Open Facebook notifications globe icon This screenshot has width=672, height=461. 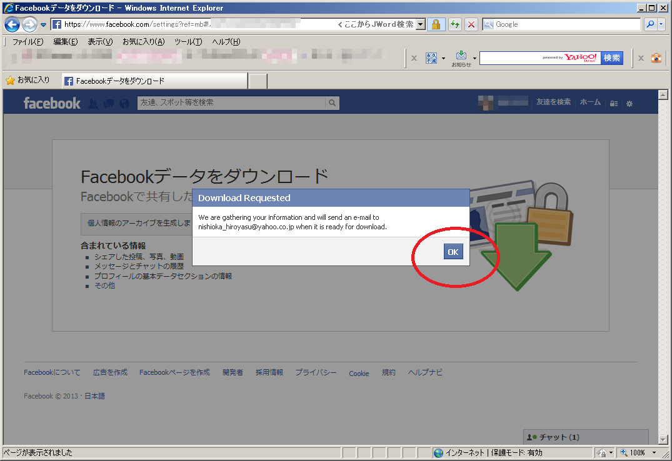124,103
